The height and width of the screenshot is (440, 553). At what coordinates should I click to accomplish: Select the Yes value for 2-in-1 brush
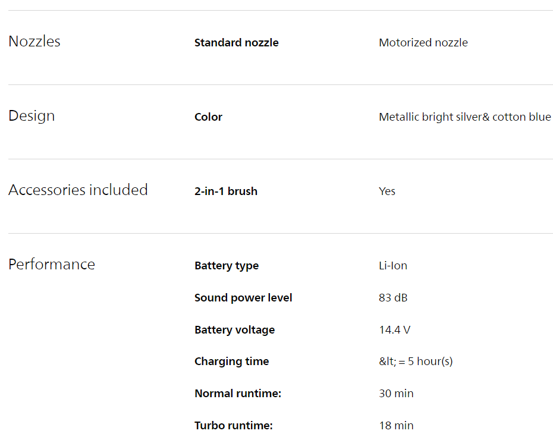pyautogui.click(x=387, y=191)
